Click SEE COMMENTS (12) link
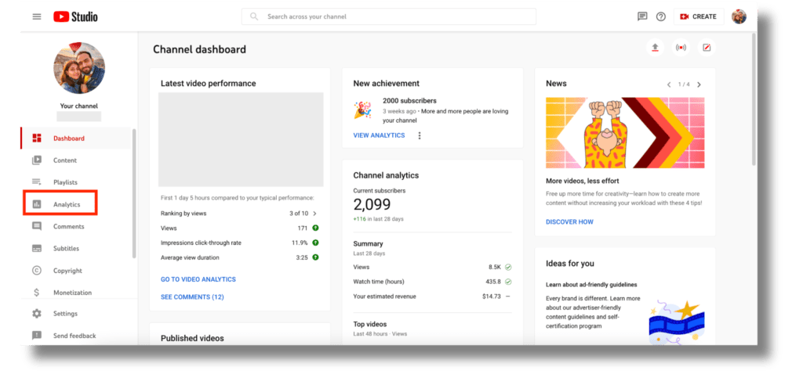The height and width of the screenshot is (374, 803). (x=192, y=297)
